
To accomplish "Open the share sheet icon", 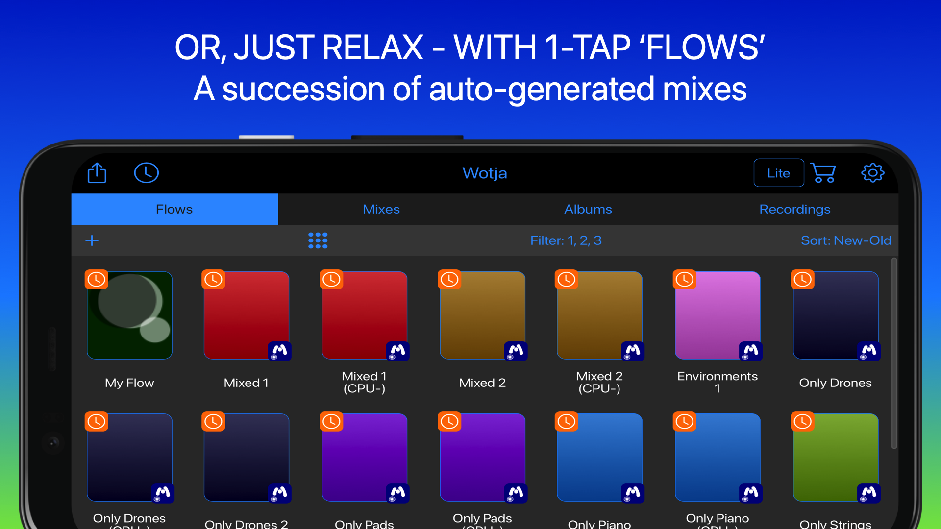I will coord(97,173).
